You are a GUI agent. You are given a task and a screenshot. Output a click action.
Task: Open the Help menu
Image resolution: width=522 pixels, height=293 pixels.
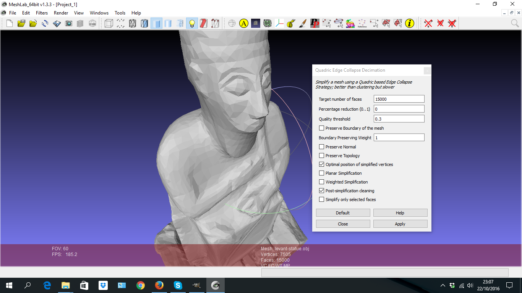tap(136, 13)
